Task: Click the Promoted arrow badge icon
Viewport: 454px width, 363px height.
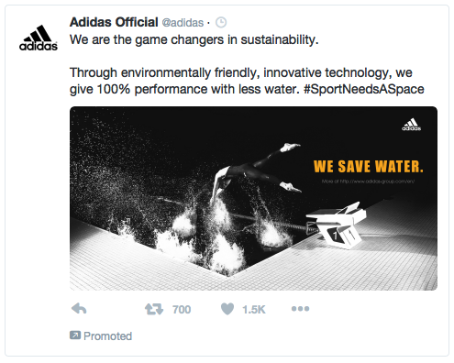Action: point(75,335)
